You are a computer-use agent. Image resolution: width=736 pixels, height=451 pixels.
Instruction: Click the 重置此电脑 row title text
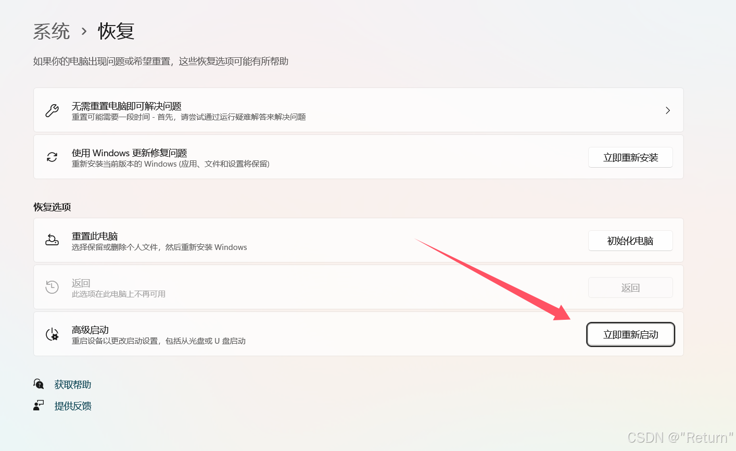click(x=95, y=236)
